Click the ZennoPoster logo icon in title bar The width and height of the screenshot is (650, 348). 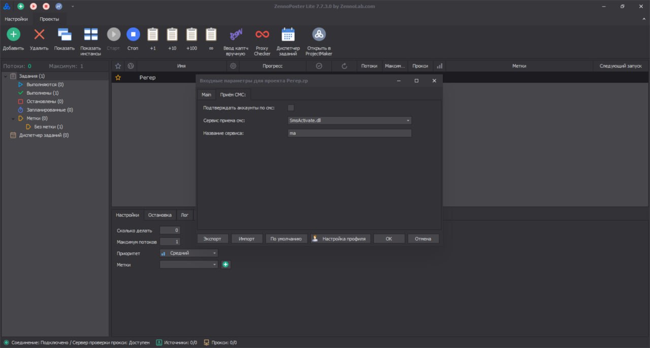click(7, 6)
